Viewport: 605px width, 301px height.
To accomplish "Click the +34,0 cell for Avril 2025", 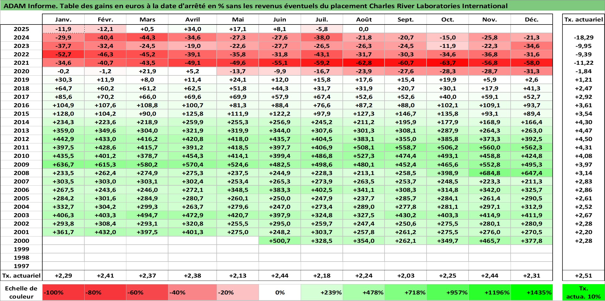I will 193,29.
